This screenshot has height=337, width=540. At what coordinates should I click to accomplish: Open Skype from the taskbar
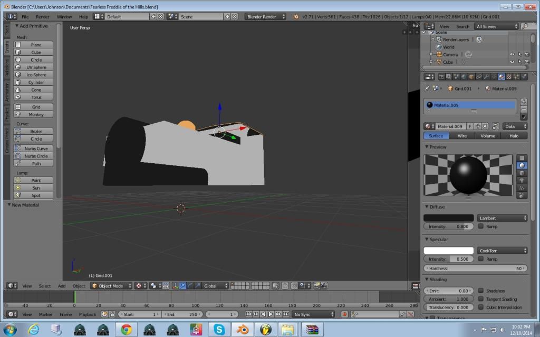(x=219, y=330)
